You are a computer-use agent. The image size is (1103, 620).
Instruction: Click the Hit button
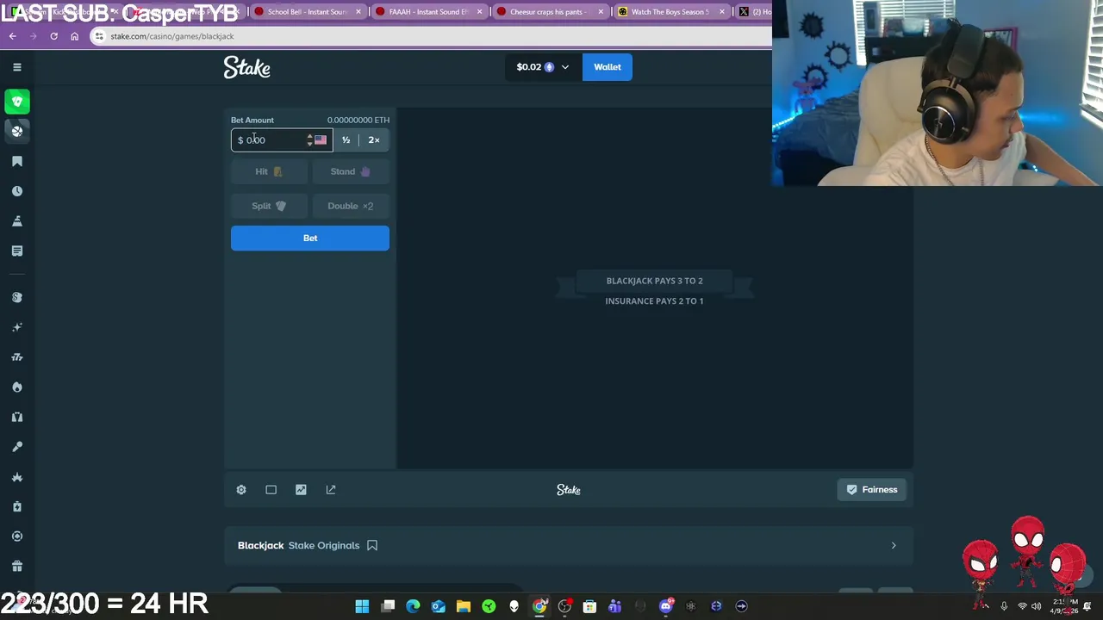click(x=269, y=171)
